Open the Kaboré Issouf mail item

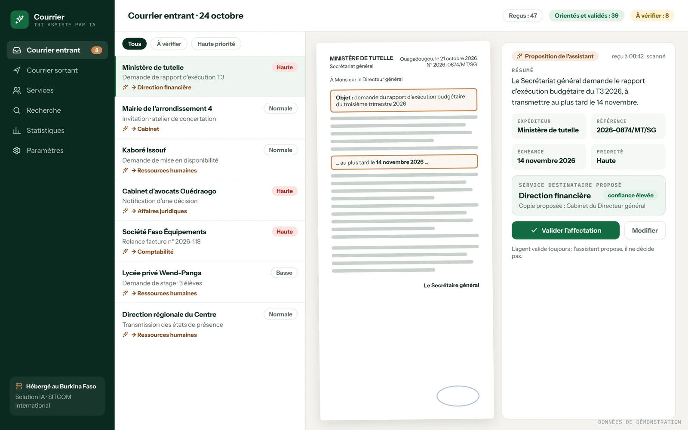point(210,160)
